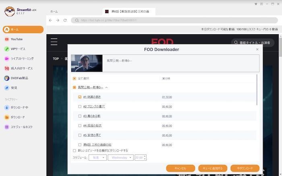Click the main page vertical scrollbar

click(280, 48)
